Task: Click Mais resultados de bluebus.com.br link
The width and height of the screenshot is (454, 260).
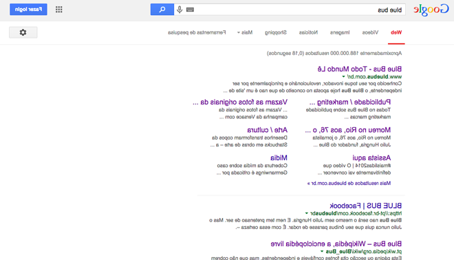Action: coord(349,183)
